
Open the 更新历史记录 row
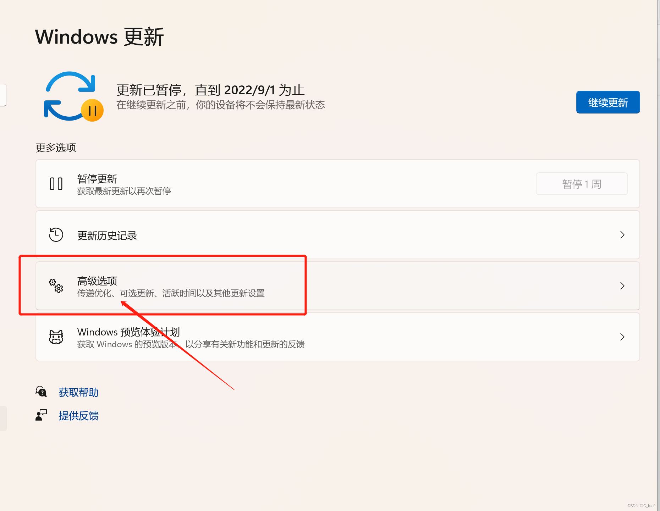coord(337,235)
